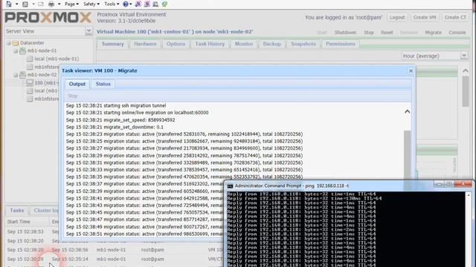Image resolution: width=476 pixels, height=267 pixels.
Task: Select the Status tab in Task viewer
Action: (x=103, y=84)
